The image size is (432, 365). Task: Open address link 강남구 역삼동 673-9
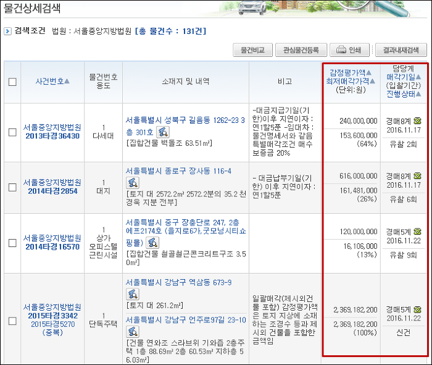click(x=178, y=282)
